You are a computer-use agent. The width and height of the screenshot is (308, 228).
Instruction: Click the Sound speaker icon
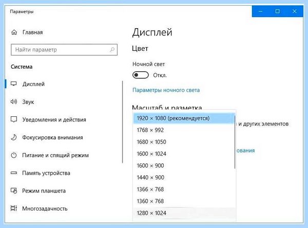[14, 101]
